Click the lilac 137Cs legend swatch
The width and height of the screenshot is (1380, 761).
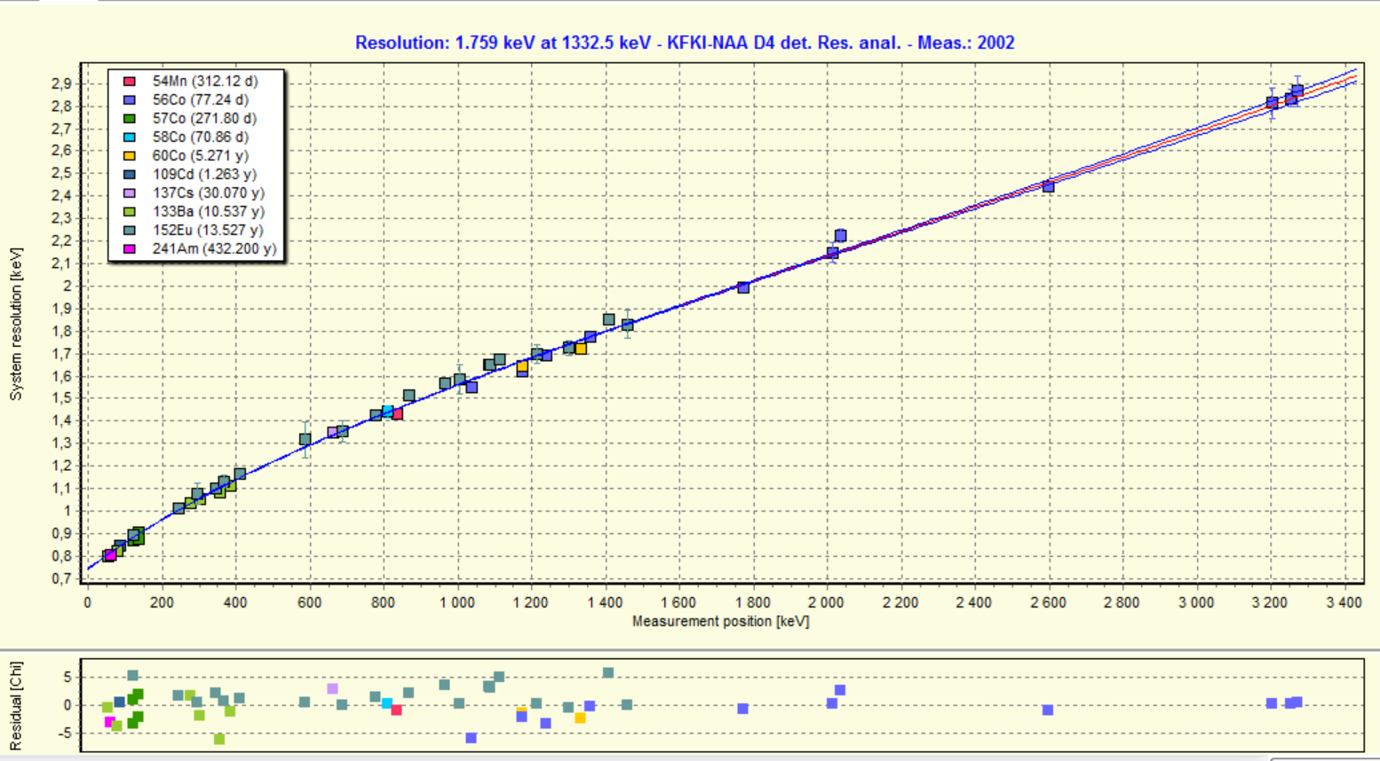click(x=129, y=193)
